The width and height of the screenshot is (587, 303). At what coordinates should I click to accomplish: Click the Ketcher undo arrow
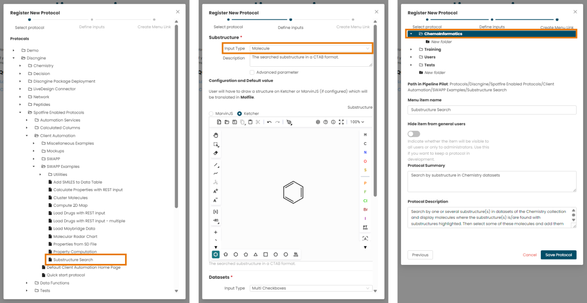[x=269, y=122]
